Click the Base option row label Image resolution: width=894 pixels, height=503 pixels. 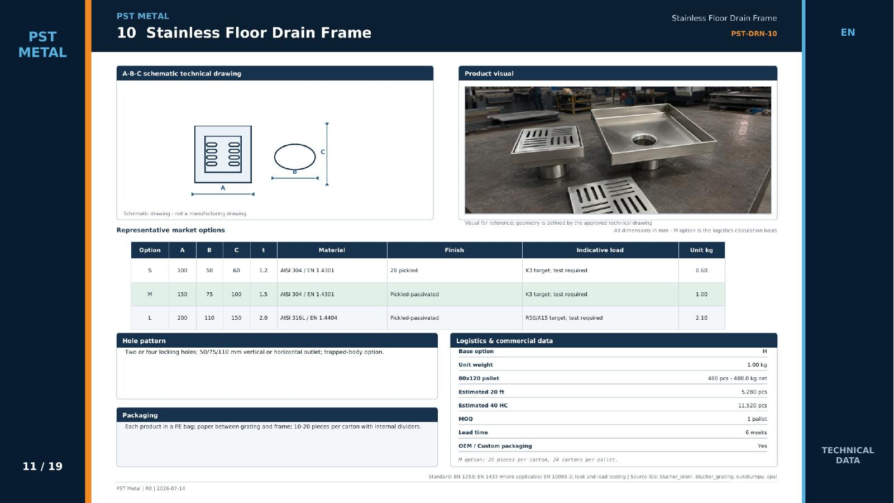point(476,352)
